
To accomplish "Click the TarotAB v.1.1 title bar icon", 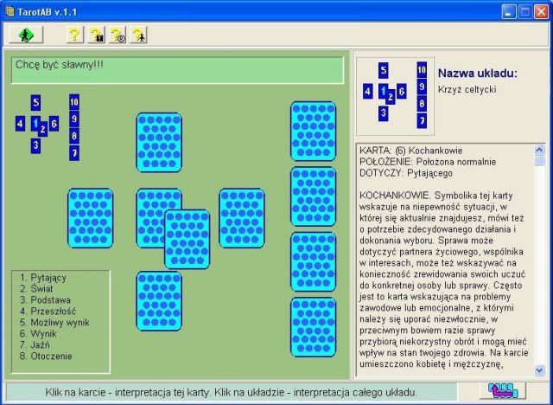I will point(10,11).
